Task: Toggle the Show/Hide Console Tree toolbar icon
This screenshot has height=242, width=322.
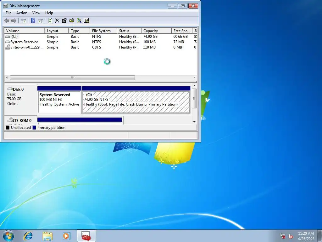Action: coord(24,20)
